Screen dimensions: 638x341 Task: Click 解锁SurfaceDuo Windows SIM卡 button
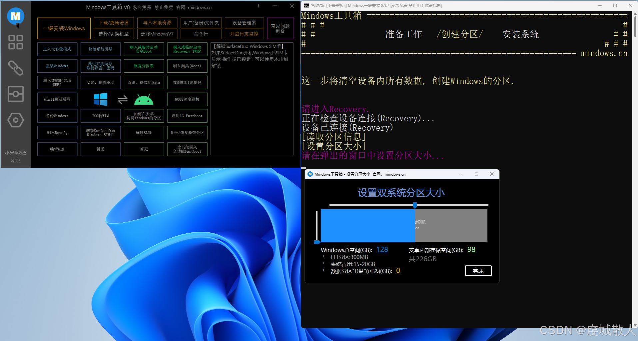(101, 132)
